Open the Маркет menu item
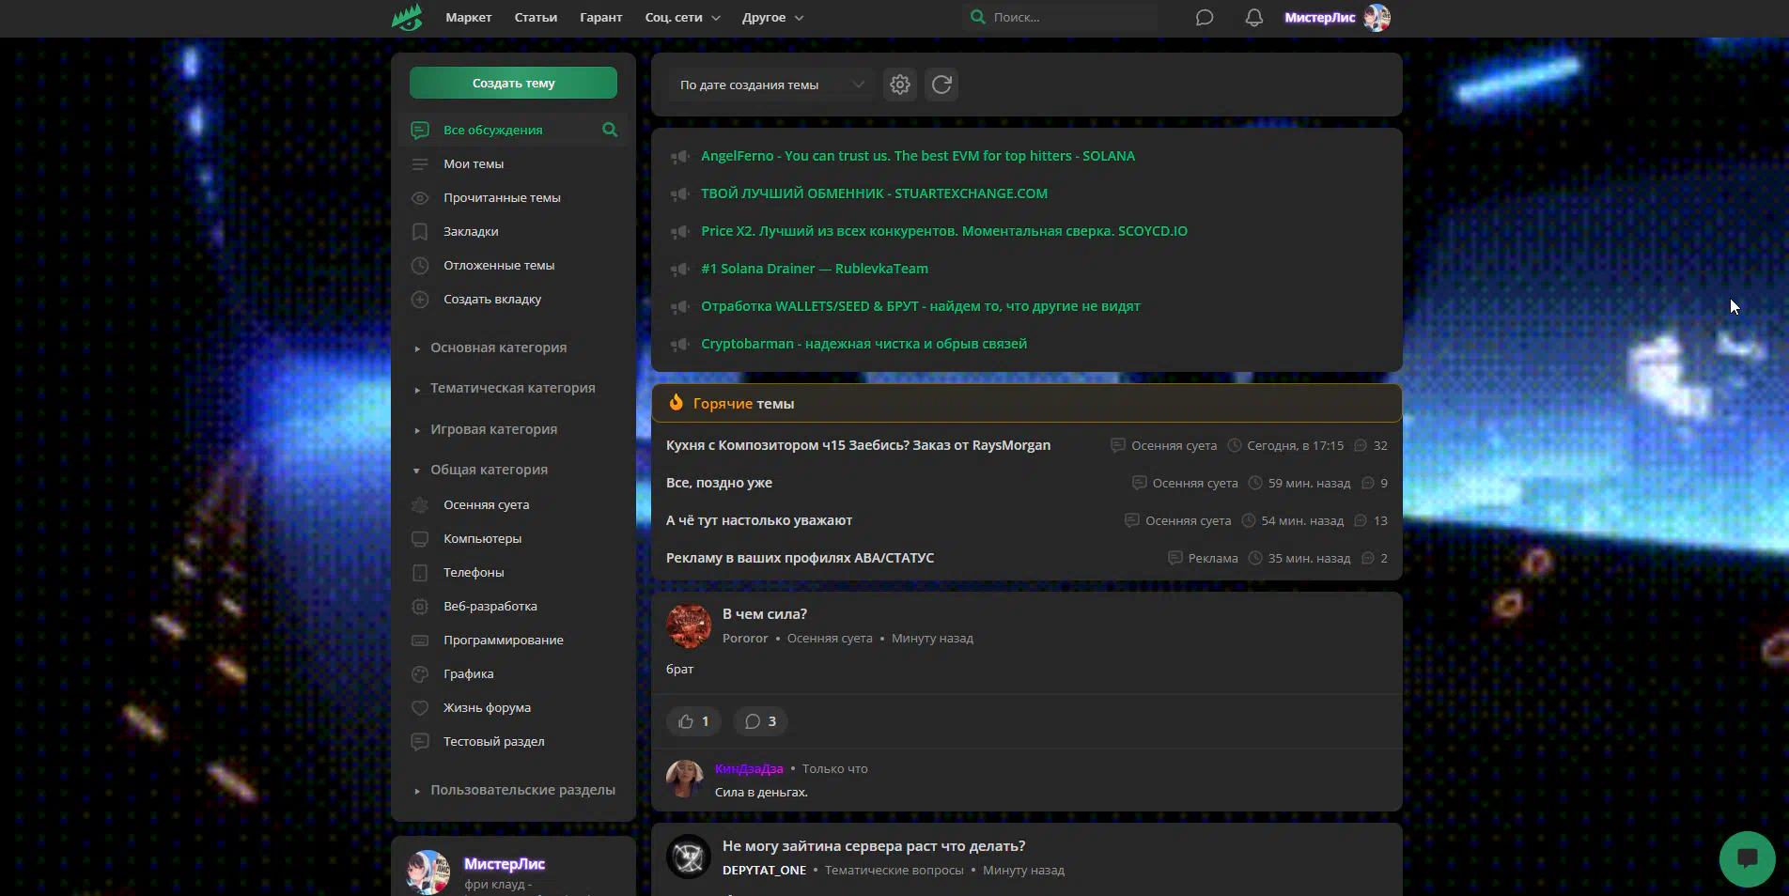 coord(469,18)
